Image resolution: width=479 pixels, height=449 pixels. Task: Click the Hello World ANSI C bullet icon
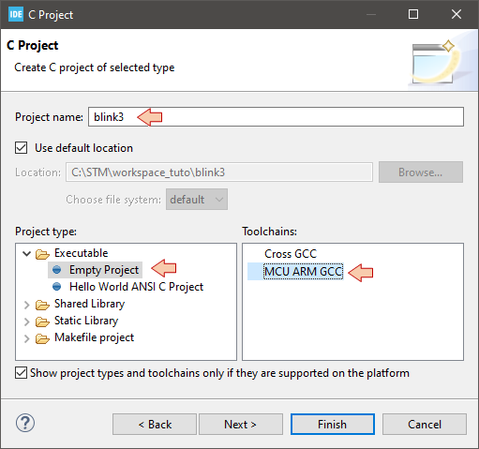(57, 287)
